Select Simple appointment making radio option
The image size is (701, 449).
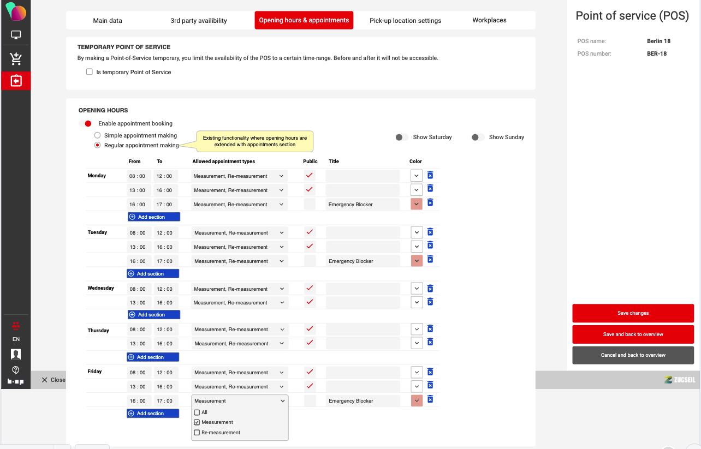click(x=97, y=135)
